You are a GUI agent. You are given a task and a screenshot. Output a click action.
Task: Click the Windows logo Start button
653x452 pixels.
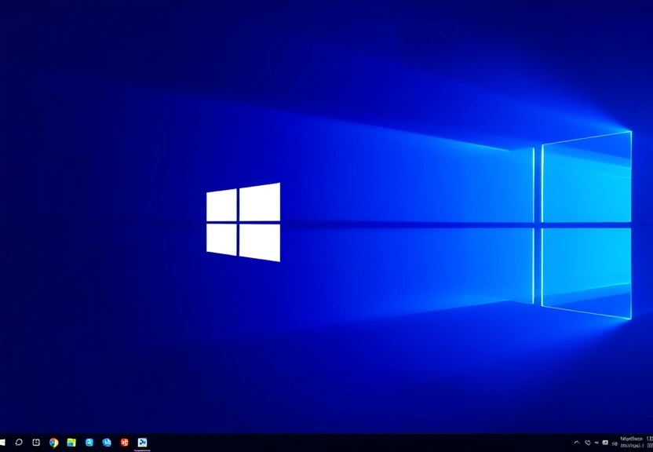(x=5, y=442)
